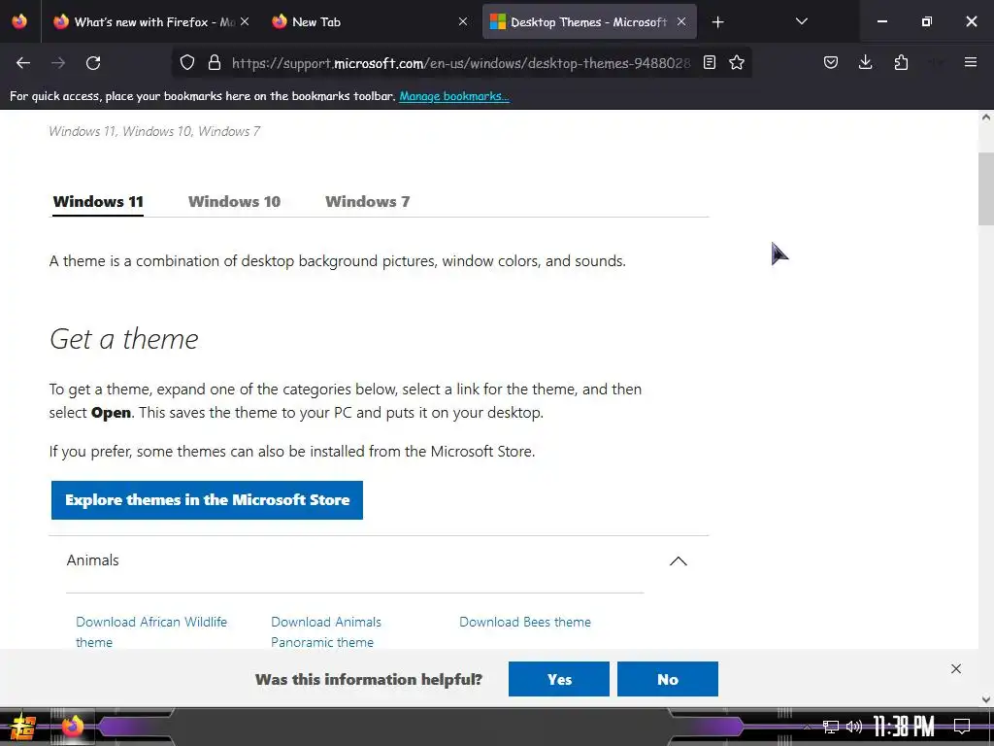994x746 pixels.
Task: Click 'Download Bees theme' link
Action: point(525,623)
